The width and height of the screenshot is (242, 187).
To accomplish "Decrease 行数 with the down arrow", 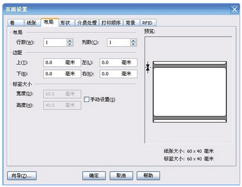I will pyautogui.click(x=70, y=44).
